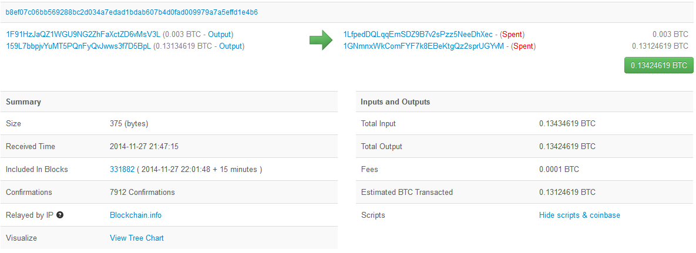This screenshot has height=253, width=696.
Task: Click the green 0.13424619 BTC button
Action: pyautogui.click(x=659, y=65)
